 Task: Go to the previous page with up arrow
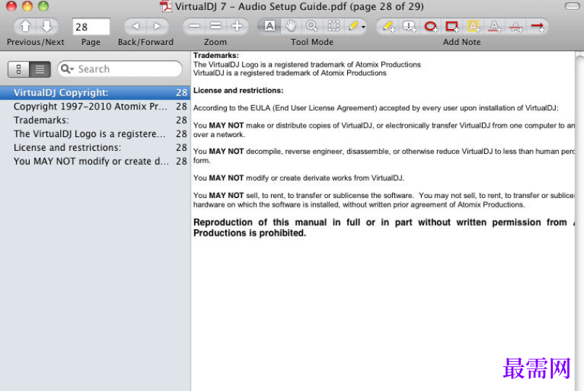click(25, 26)
